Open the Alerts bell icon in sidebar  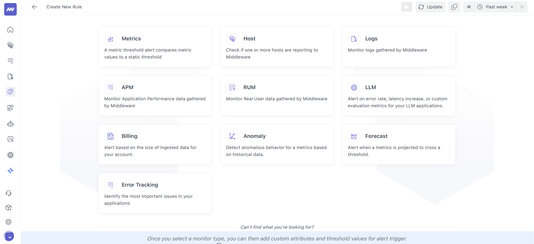coord(10,92)
